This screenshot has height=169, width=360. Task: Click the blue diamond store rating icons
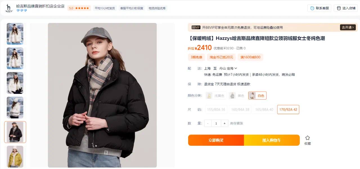pos(22,11)
